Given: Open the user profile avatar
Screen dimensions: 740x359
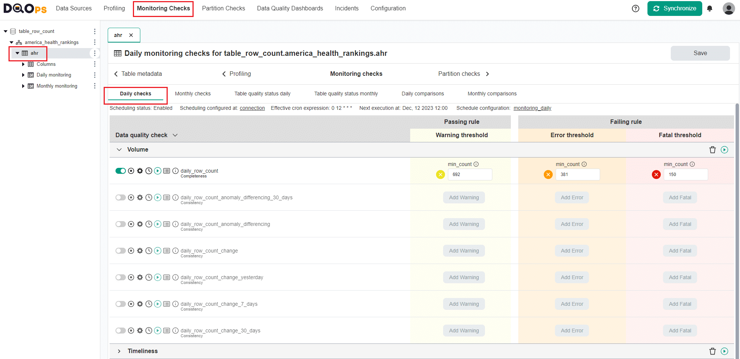Looking at the screenshot, I should (x=729, y=9).
